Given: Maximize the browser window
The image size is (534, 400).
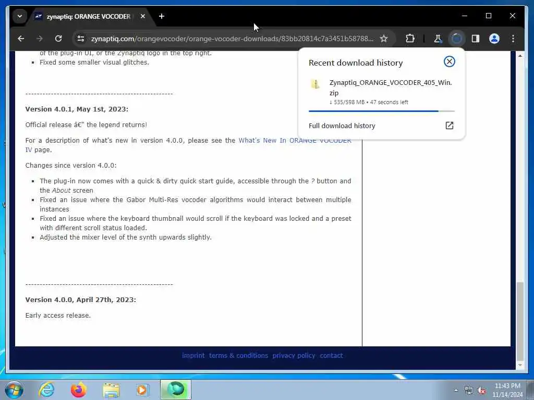Looking at the screenshot, I should 488,16.
